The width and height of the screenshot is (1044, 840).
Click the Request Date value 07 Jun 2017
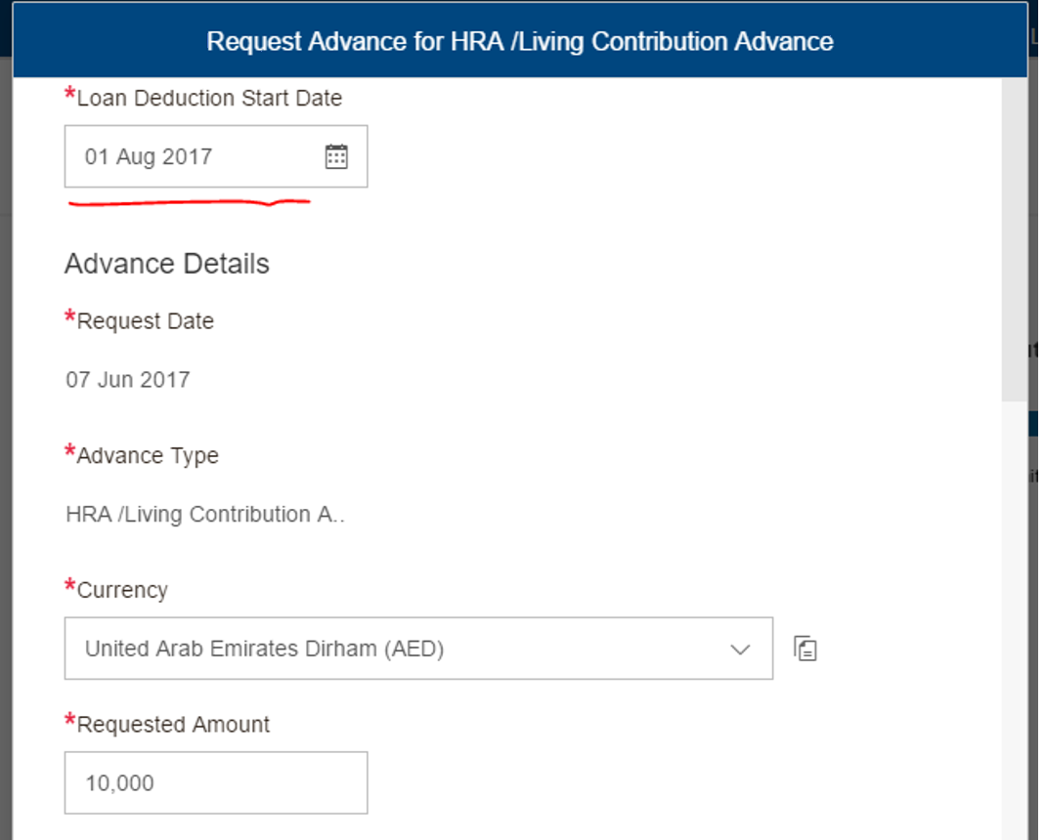point(128,380)
